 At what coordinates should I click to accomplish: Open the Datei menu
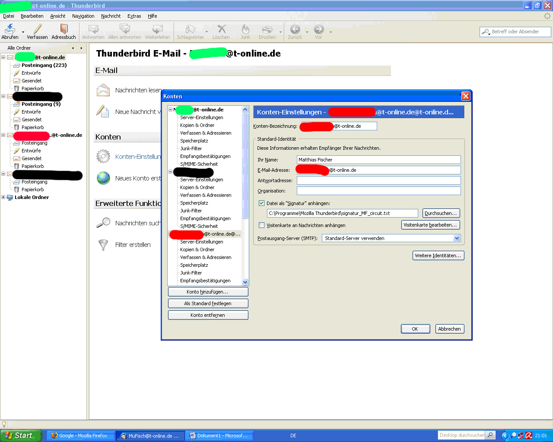coord(9,16)
